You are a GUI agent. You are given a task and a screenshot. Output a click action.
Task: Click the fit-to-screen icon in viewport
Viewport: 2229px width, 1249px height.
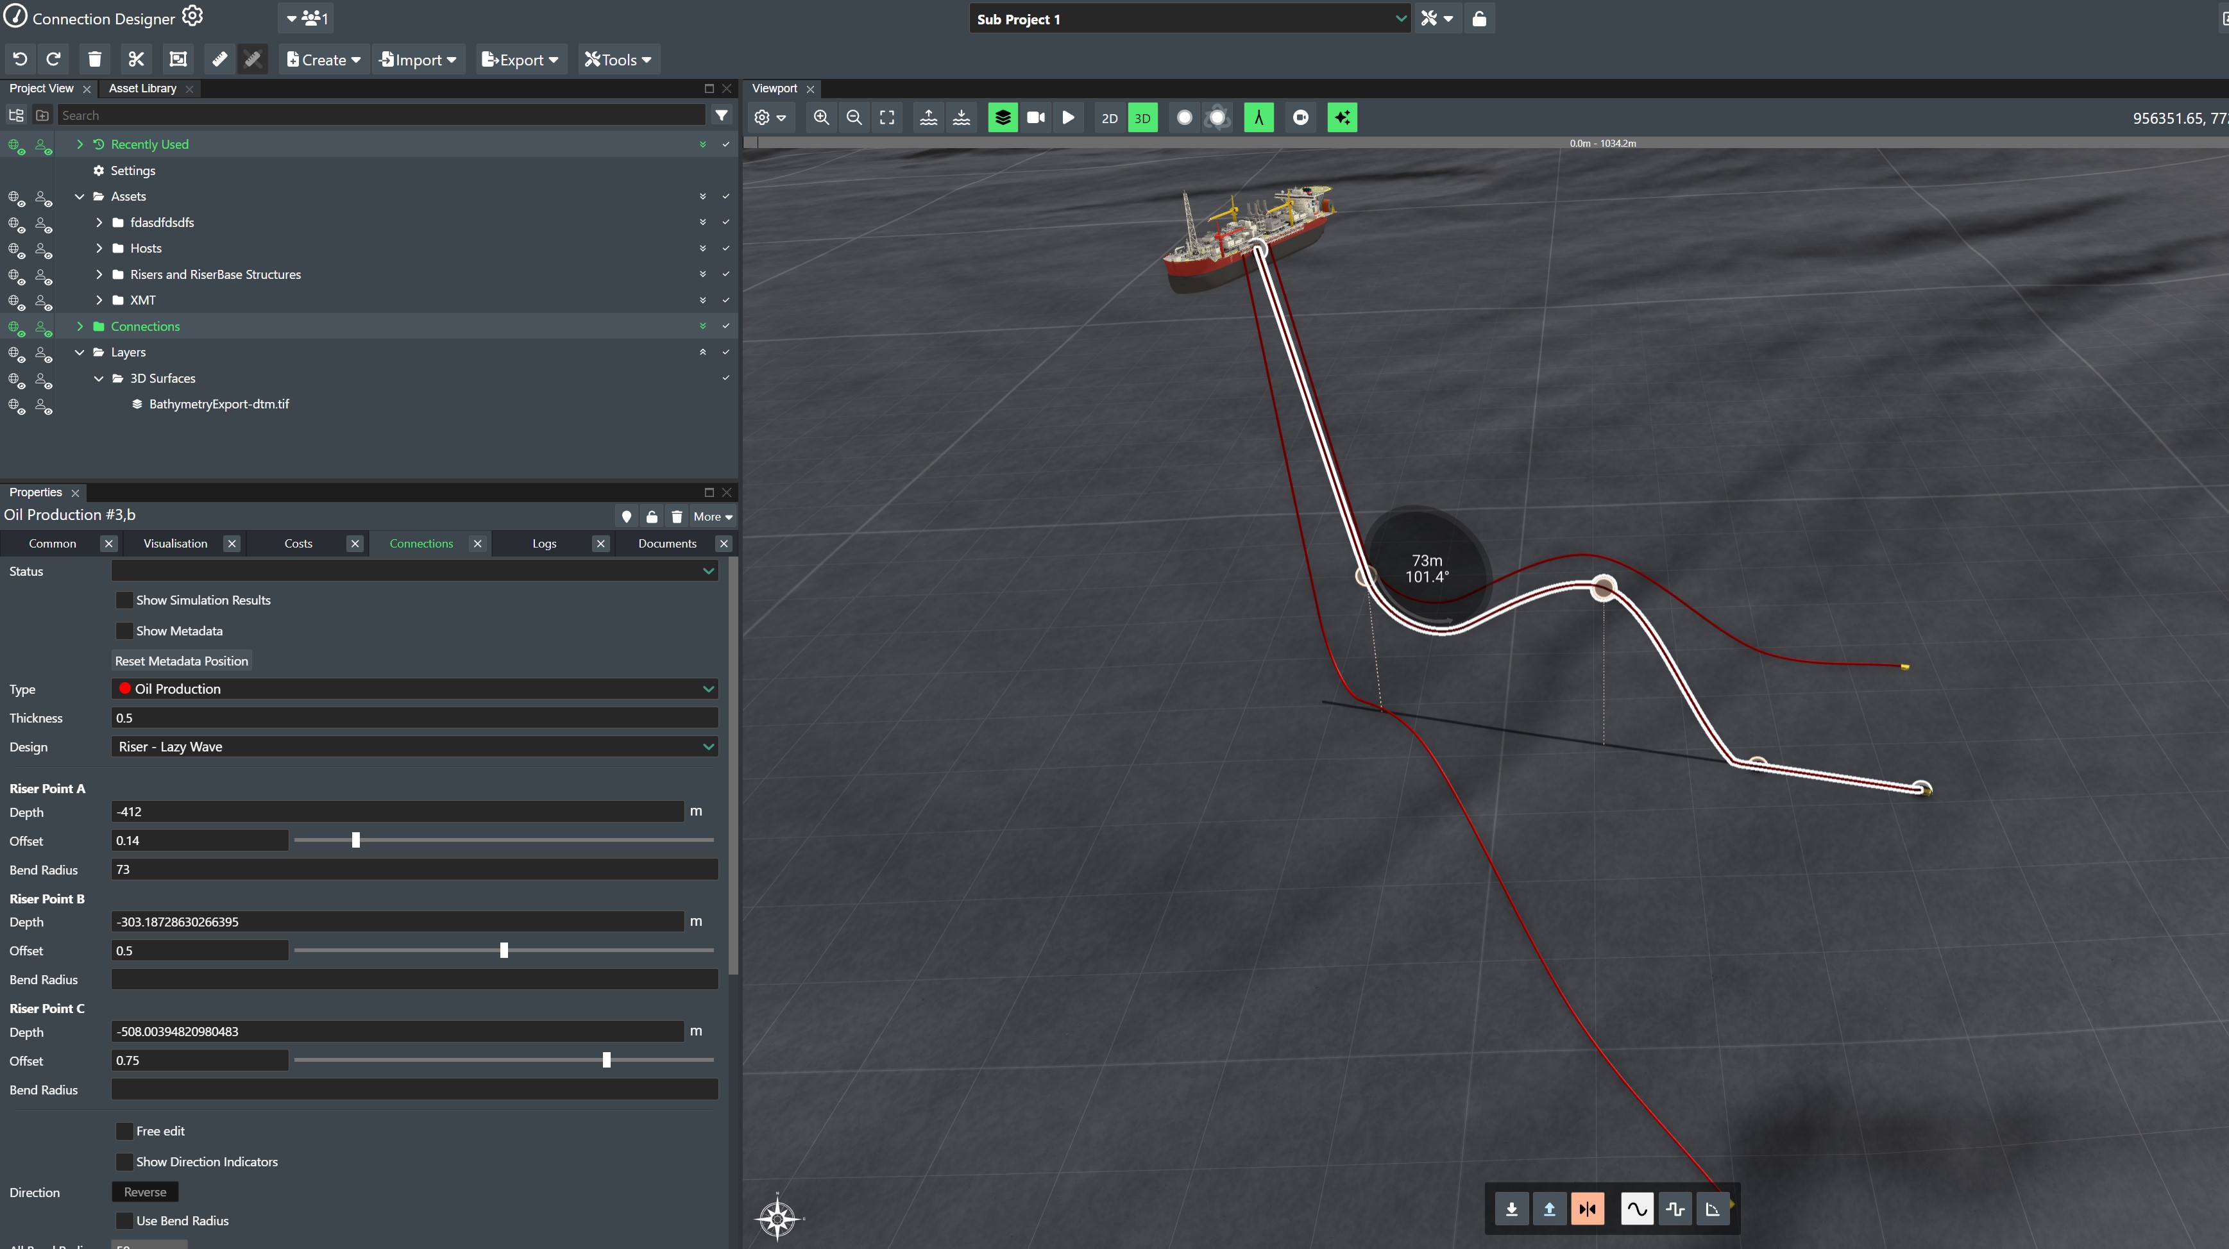(x=887, y=117)
